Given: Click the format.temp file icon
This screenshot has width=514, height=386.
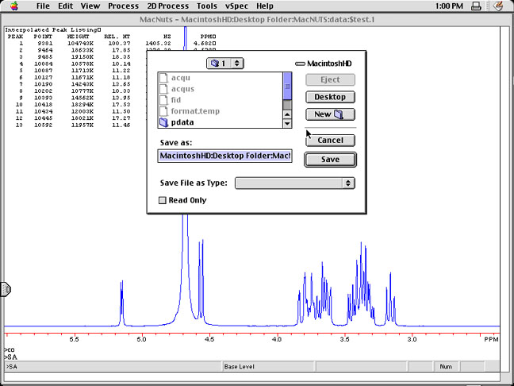Looking at the screenshot, I should [x=164, y=112].
